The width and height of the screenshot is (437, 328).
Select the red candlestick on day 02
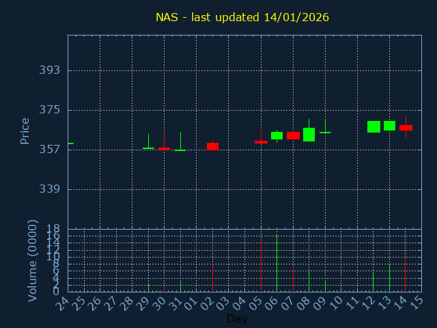click(212, 146)
